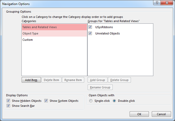The height and width of the screenshot is (121, 175).
Task: Select Double-click radio button
Action: 114,101
